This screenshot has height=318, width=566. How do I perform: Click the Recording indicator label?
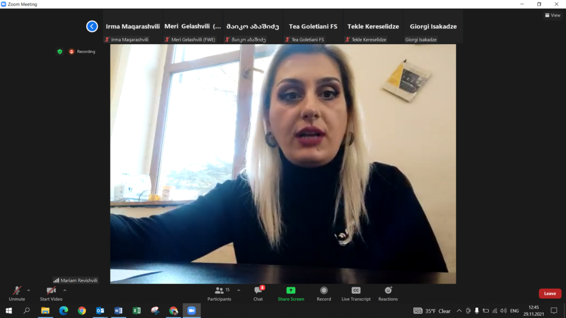point(86,51)
